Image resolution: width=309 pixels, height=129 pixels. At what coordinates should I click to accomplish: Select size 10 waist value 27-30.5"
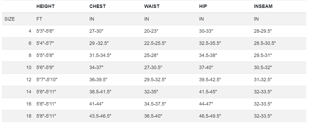[153, 68]
